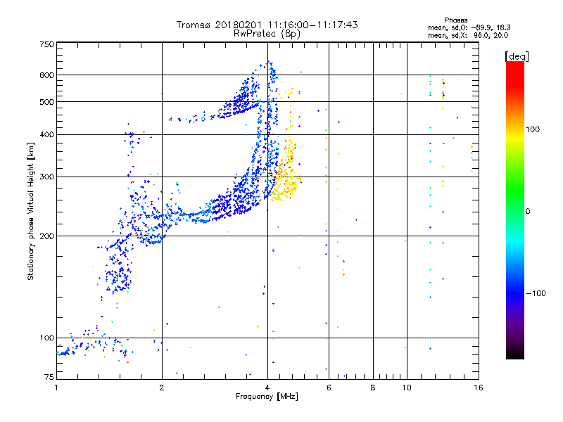
Task: Click the colorbar '-100' tick label
Action: pyautogui.click(x=536, y=293)
